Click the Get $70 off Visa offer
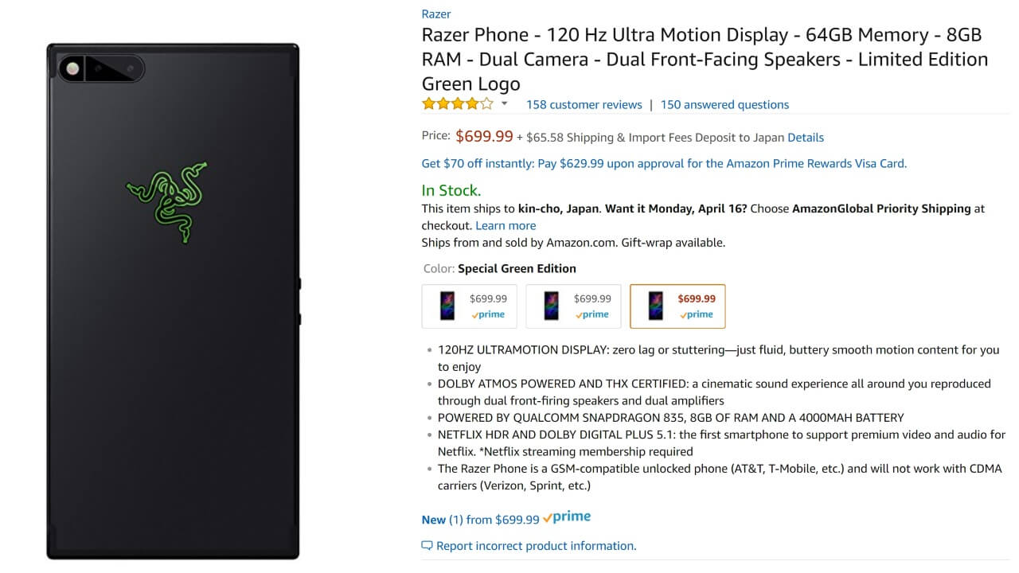The height and width of the screenshot is (573, 1019). (664, 163)
